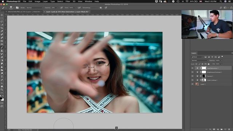
Task: Select the Lasso tool
Action: 2,21
